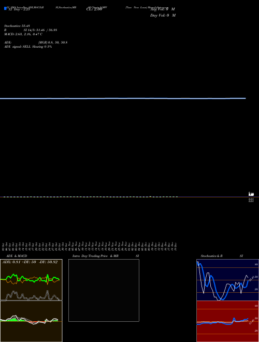Click the green ADX line in ADX panel
Image resolution: width=259 pixels, height=342 pixels.
30,279
